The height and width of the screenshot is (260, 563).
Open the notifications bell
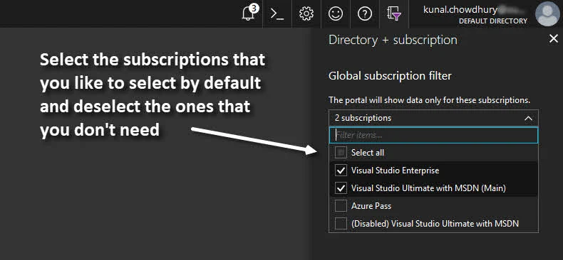pos(249,13)
